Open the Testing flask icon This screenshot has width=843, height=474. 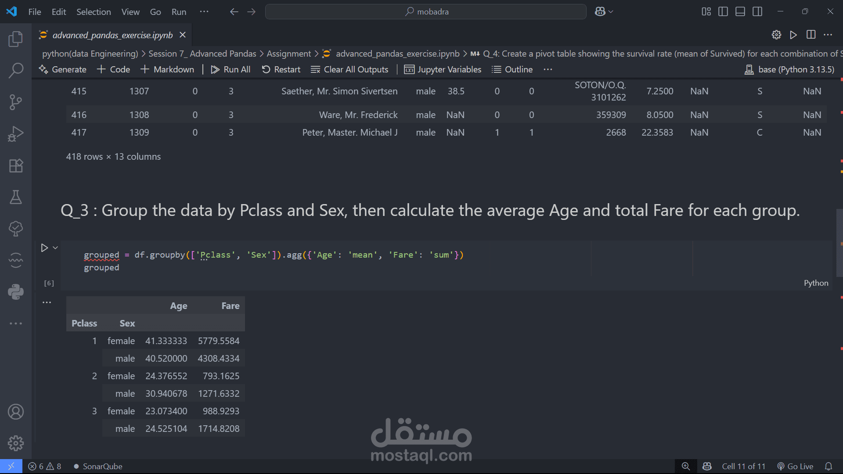coord(16,197)
